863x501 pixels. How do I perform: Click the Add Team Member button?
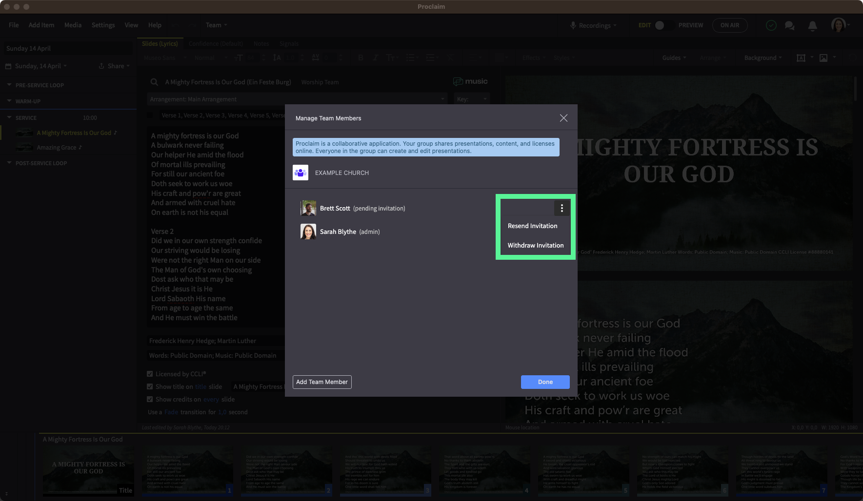tap(322, 382)
